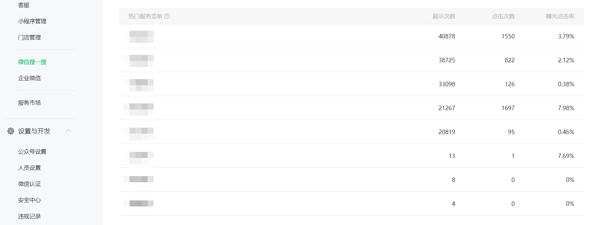Open the 客服 menu item

point(24,5)
